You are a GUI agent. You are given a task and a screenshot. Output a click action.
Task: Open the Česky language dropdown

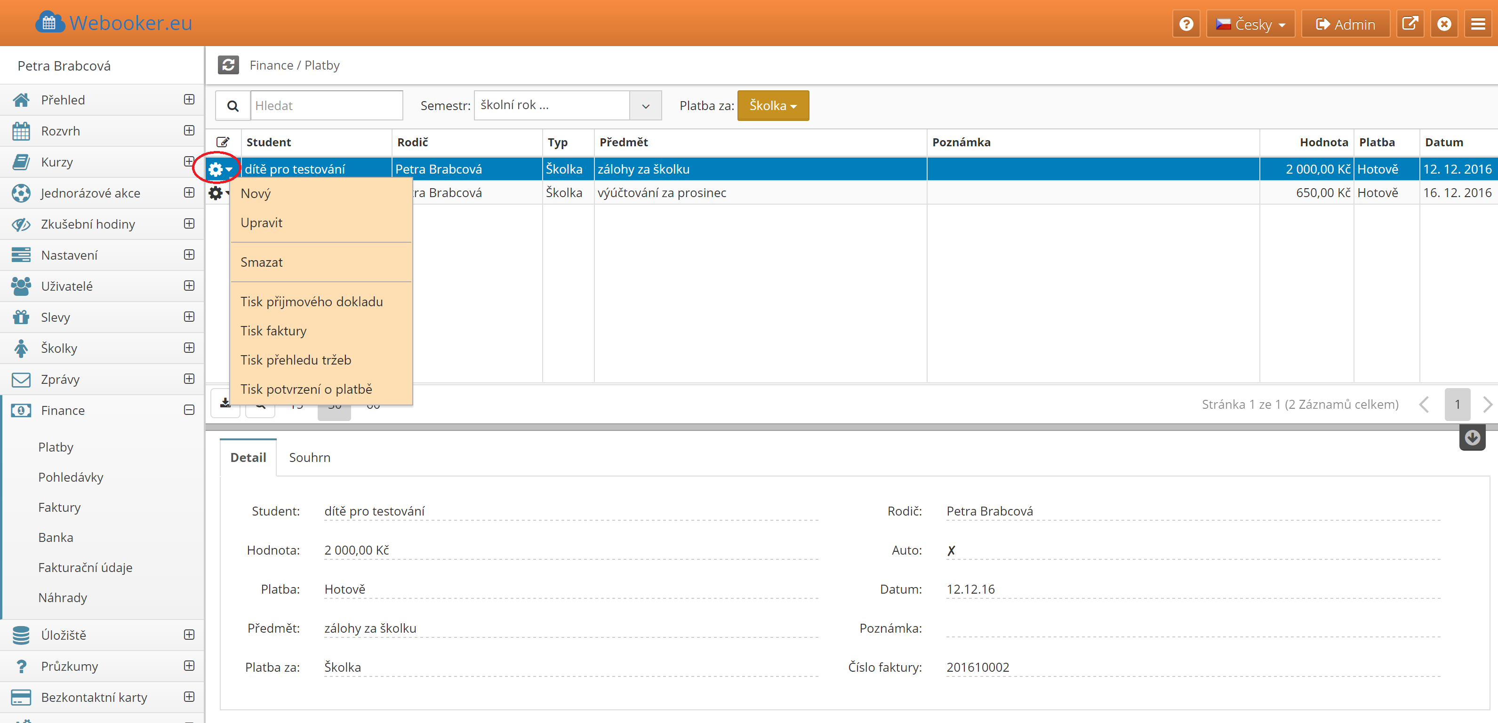(x=1250, y=24)
